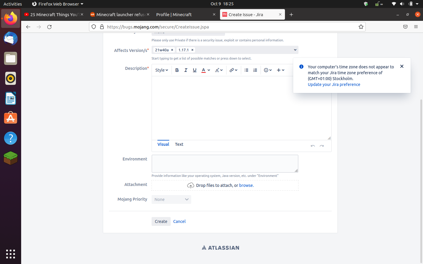Click the volume icon in top bar

point(402,4)
